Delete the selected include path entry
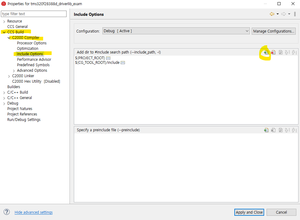This screenshot has height=220, width=300. [x=273, y=52]
